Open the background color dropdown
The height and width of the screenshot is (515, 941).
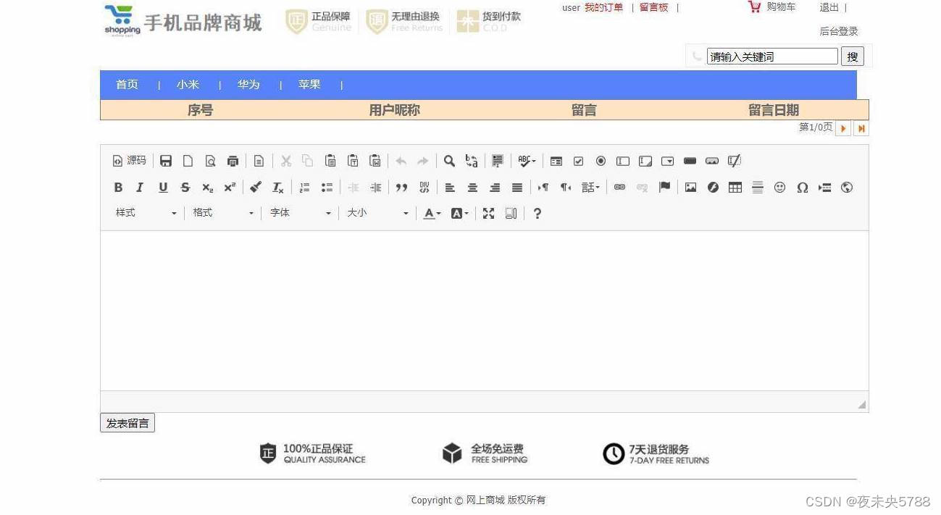click(x=460, y=214)
